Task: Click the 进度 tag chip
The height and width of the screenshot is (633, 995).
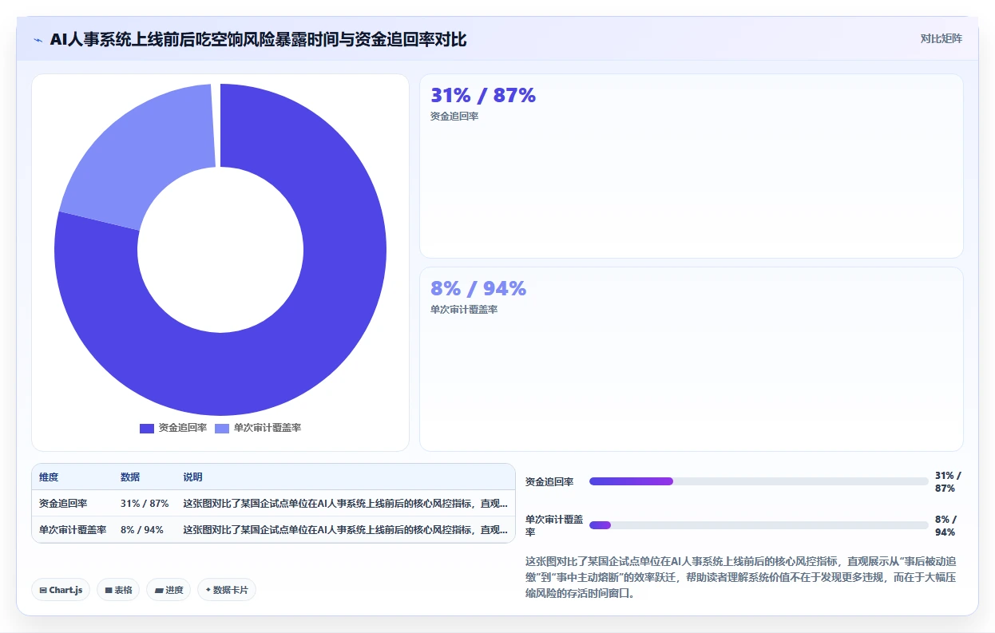Action: tap(168, 590)
